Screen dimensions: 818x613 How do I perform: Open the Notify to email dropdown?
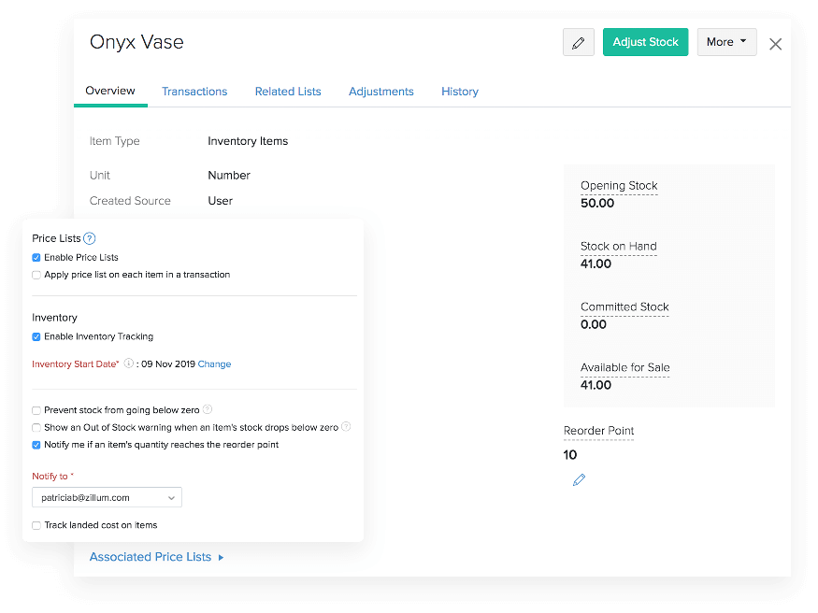coord(171,497)
